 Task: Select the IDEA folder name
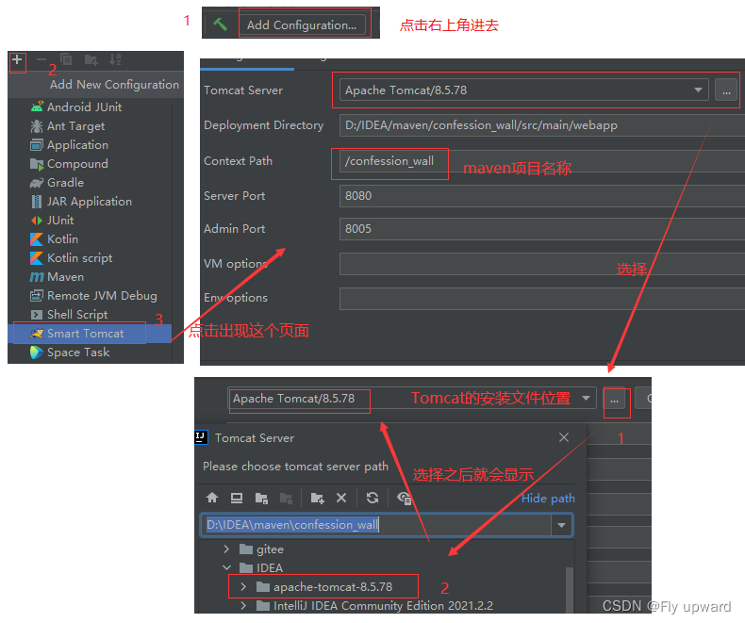[270, 568]
